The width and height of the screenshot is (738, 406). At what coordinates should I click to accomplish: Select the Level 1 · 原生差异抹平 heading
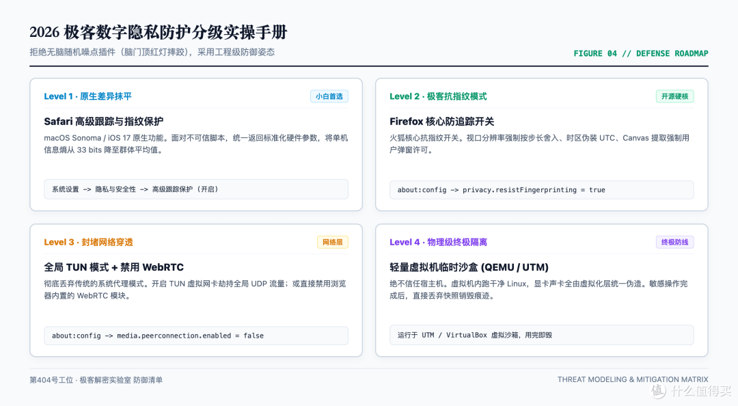coord(87,96)
